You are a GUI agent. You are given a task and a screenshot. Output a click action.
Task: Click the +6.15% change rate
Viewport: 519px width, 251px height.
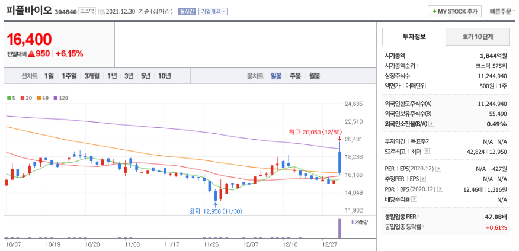click(69, 53)
